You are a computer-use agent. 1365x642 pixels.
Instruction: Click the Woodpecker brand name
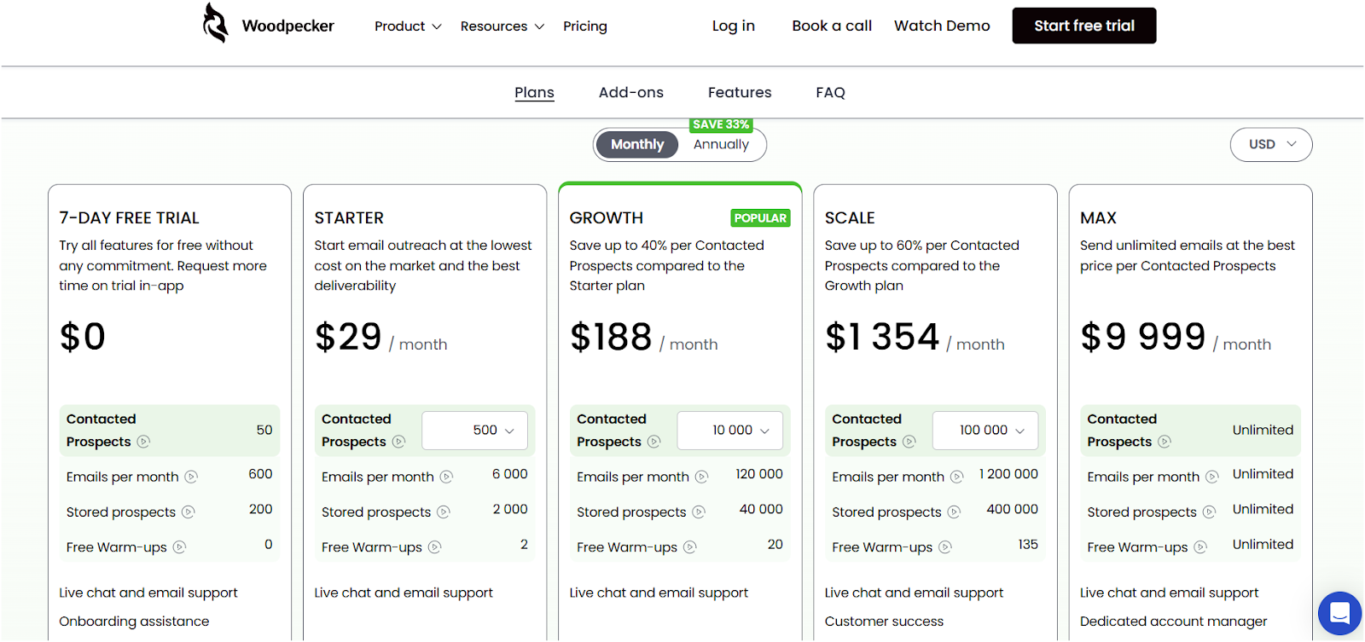(288, 26)
